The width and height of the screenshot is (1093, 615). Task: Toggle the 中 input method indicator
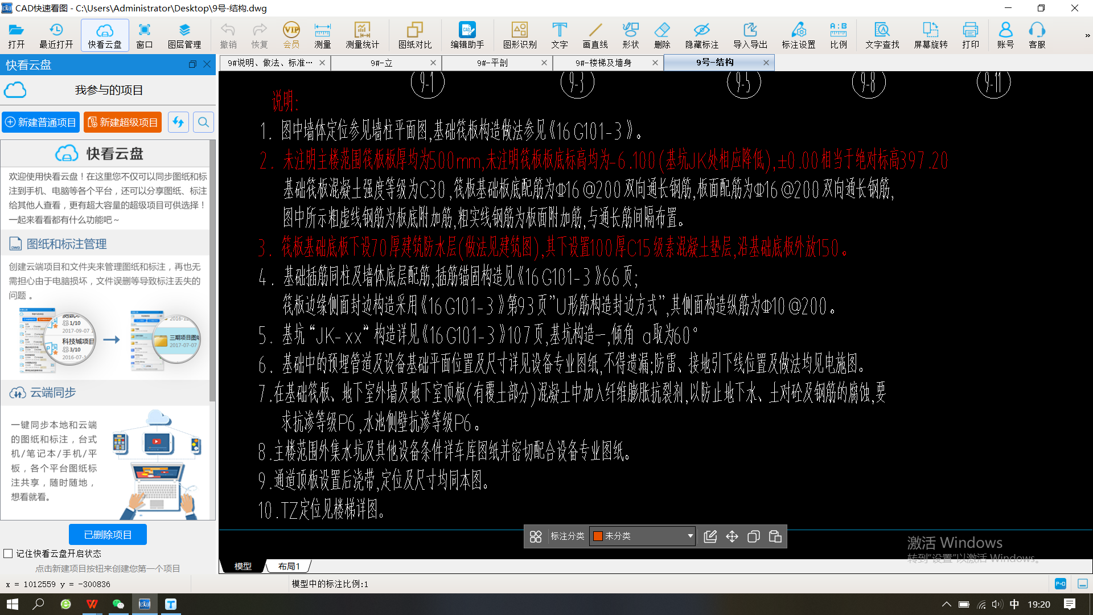[x=1014, y=604]
